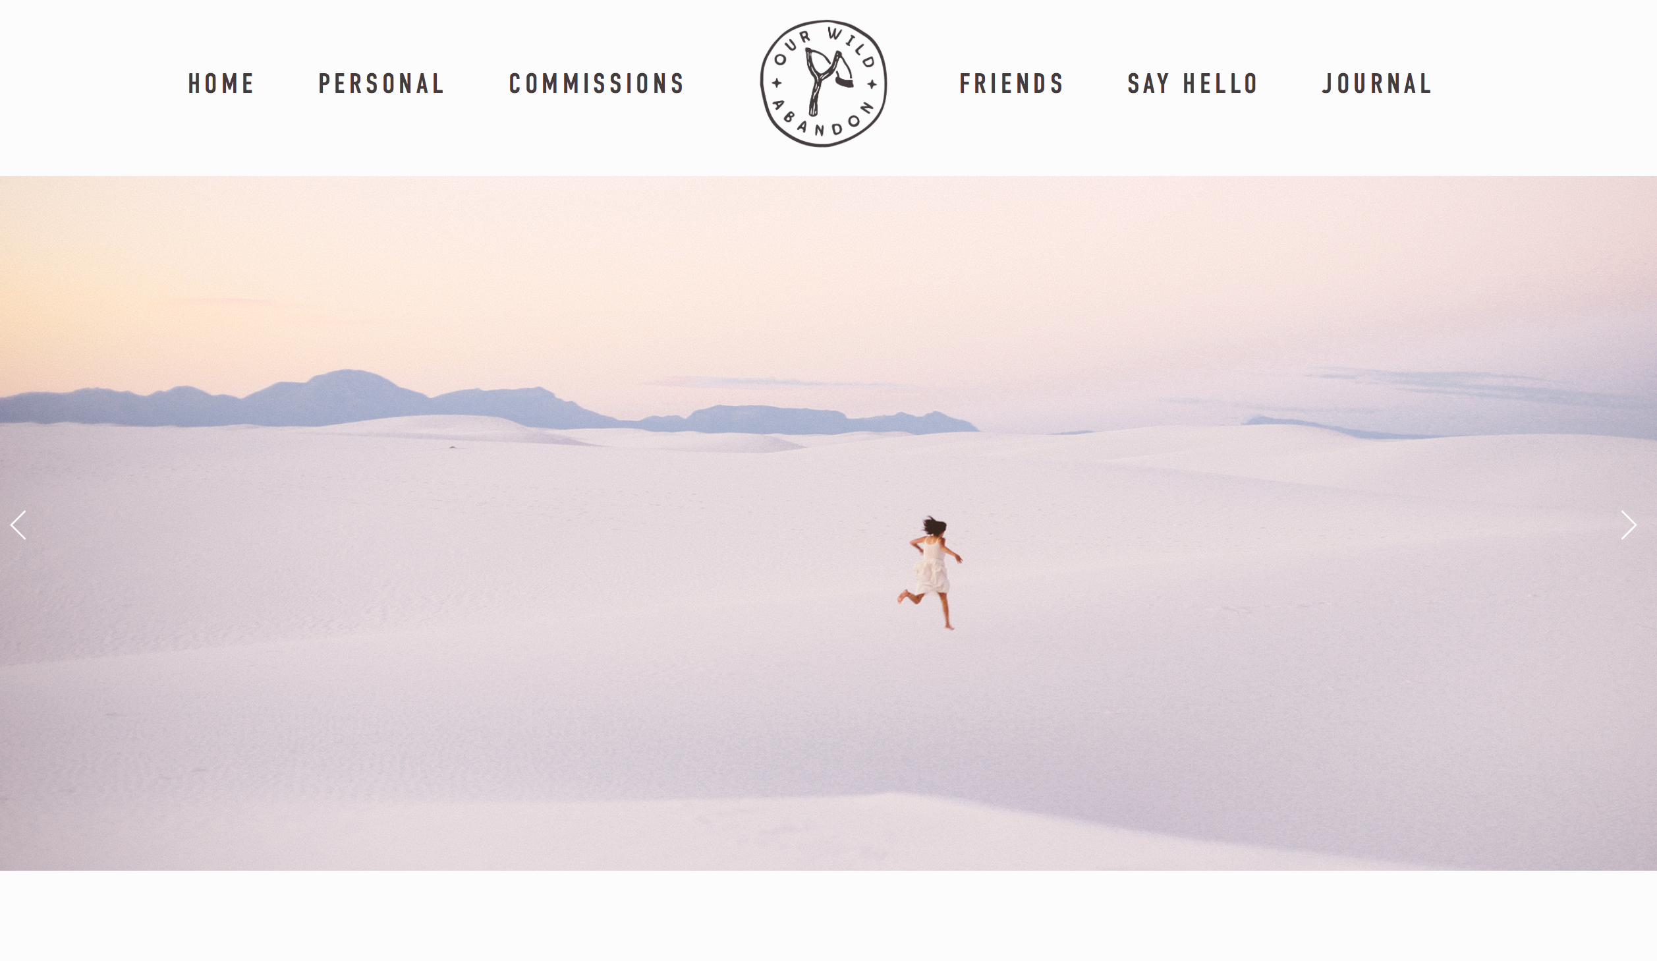Image resolution: width=1657 pixels, height=961 pixels.
Task: Click the left star on the logo badge
Action: click(777, 83)
